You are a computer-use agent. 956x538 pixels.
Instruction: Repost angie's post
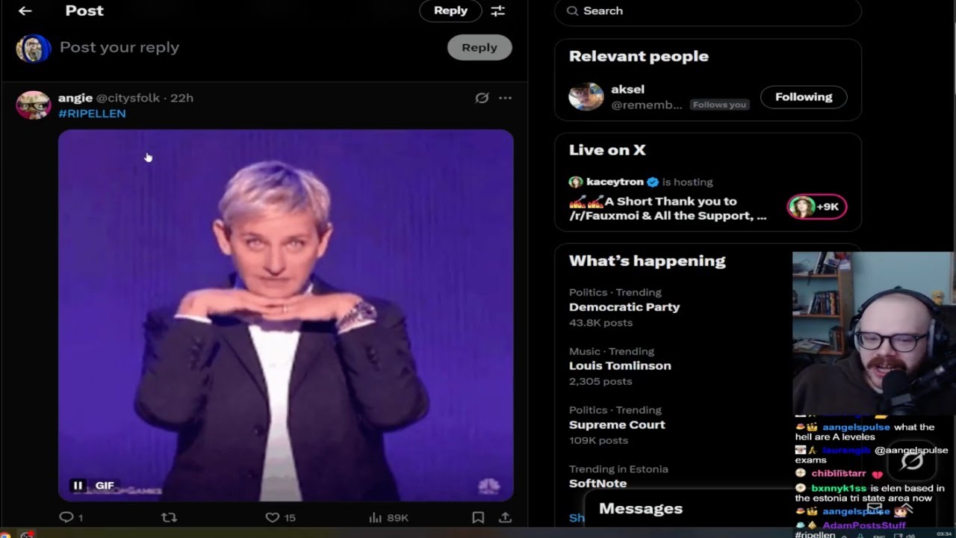[x=169, y=517]
